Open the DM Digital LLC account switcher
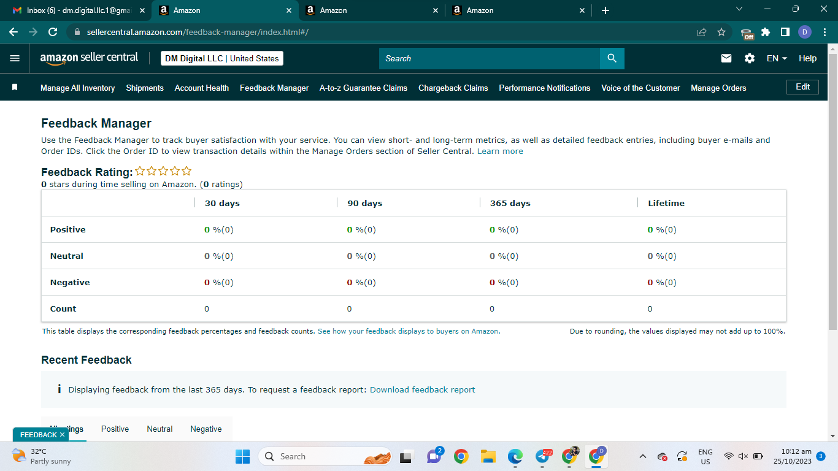 pos(222,58)
